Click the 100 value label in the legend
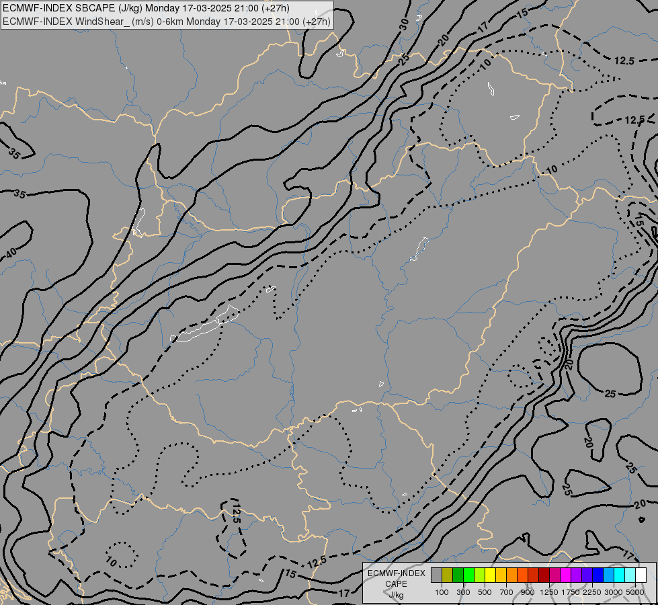 (x=442, y=592)
